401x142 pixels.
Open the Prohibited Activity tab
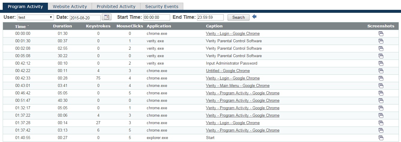[x=116, y=7]
